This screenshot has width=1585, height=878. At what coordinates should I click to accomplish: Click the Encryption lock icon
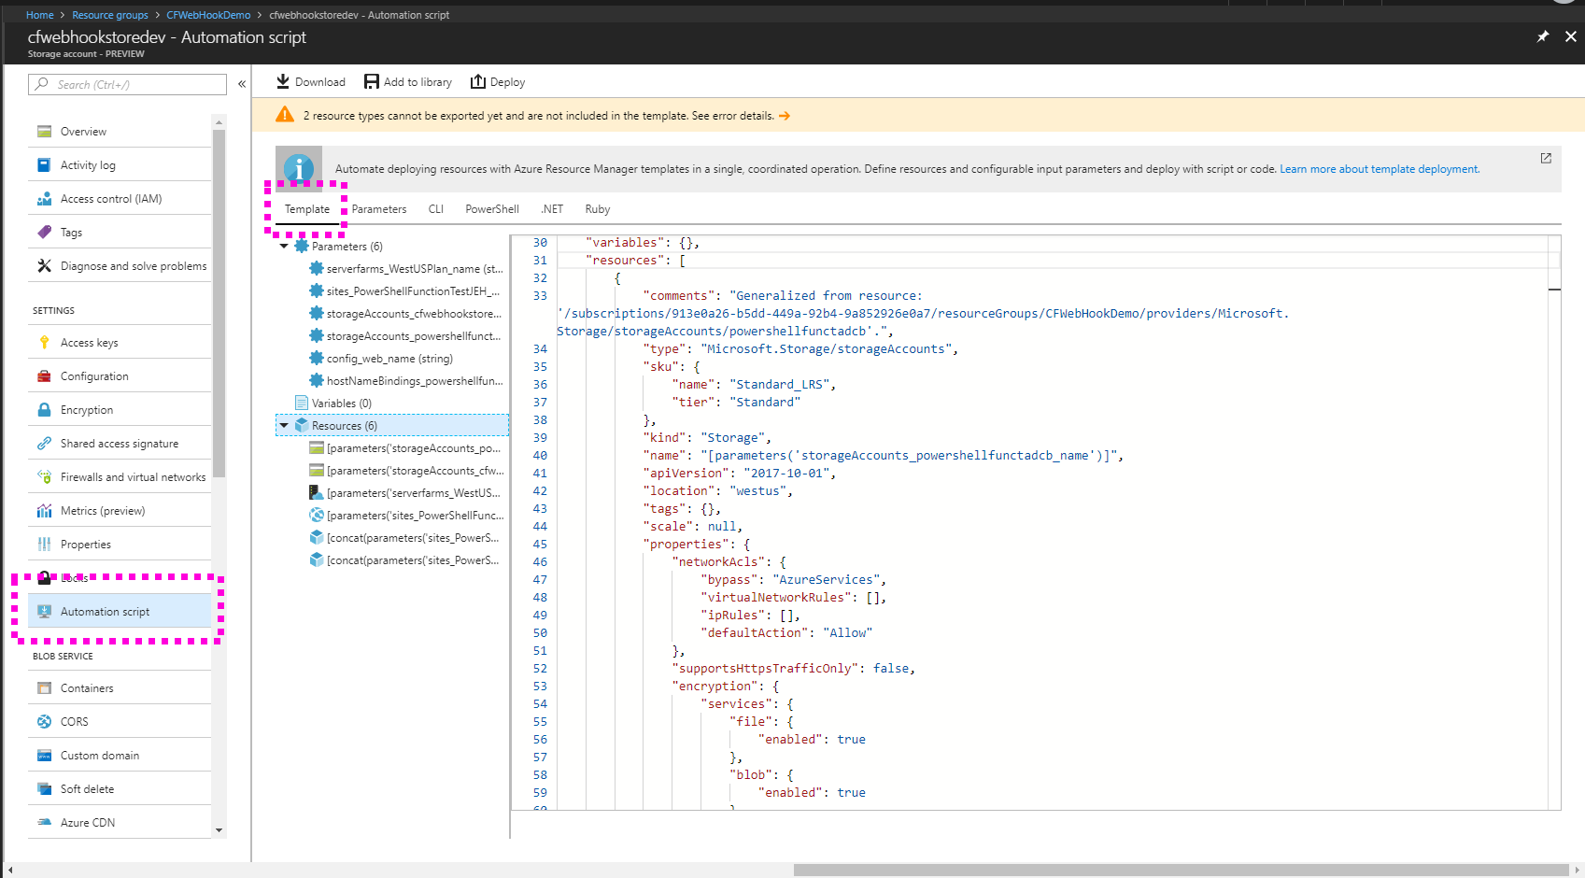pyautogui.click(x=44, y=410)
